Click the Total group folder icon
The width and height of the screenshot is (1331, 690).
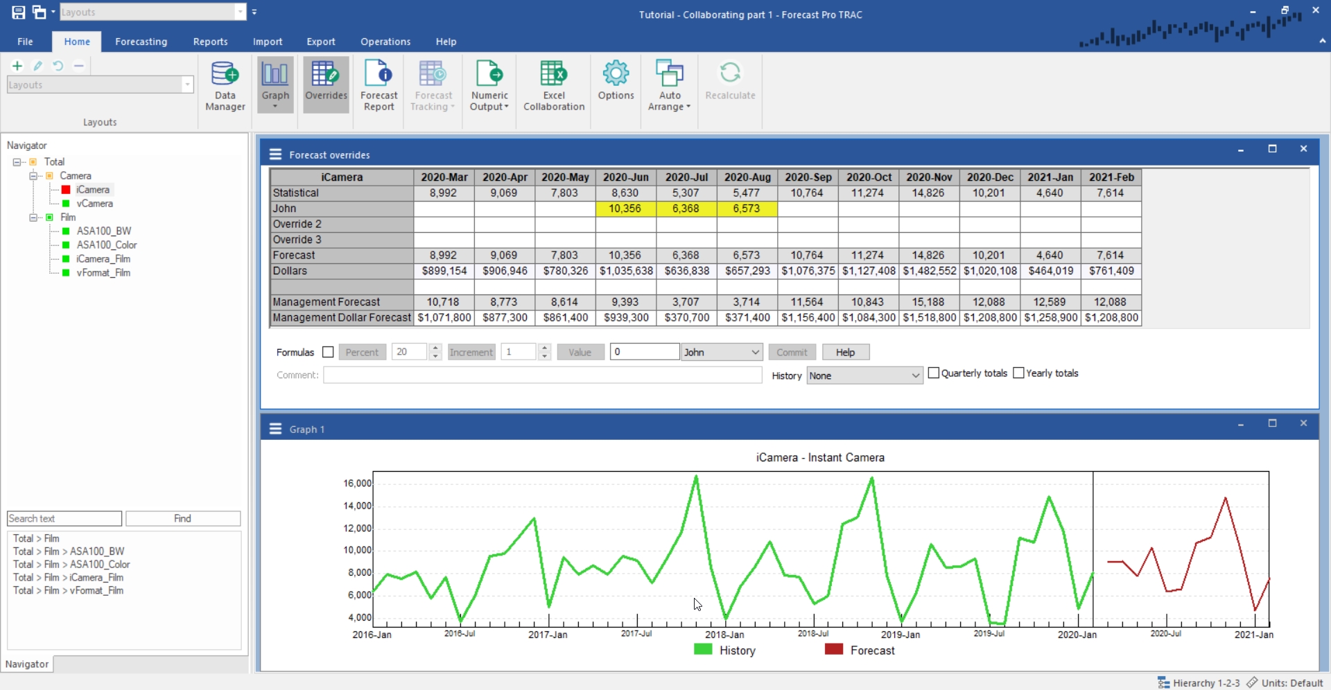click(x=33, y=162)
